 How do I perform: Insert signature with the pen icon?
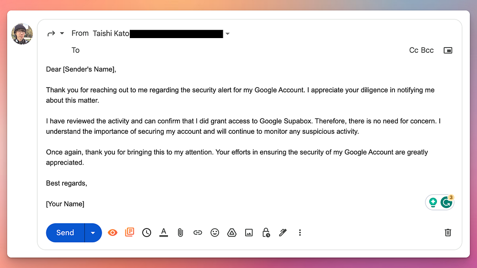(283, 233)
